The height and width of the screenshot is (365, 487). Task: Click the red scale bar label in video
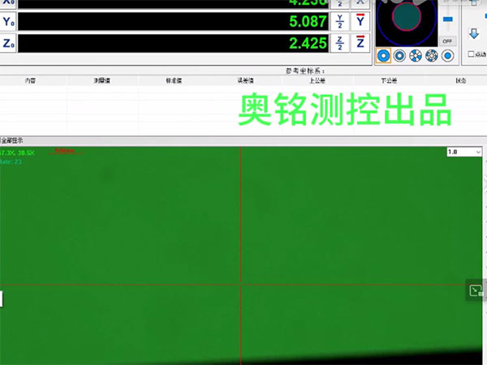click(x=65, y=151)
